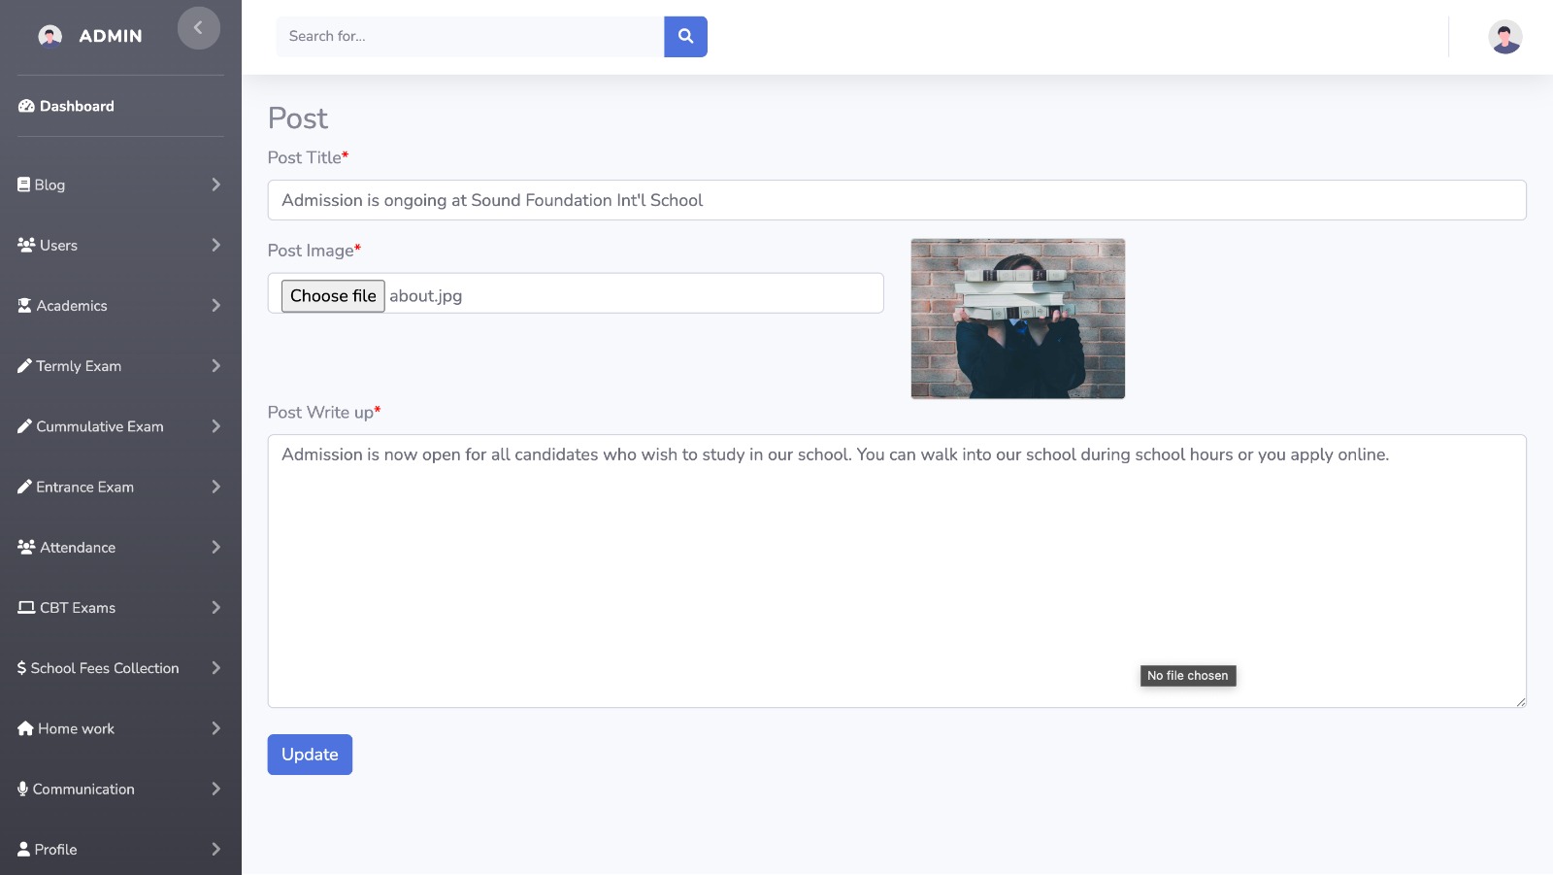Expand the Blog menu chevron
The width and height of the screenshot is (1553, 875).
point(215,185)
